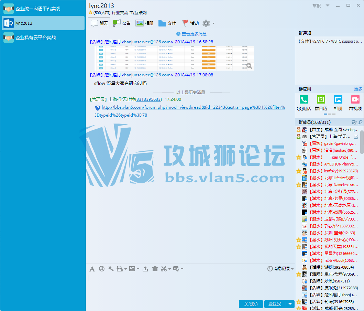Open the 文件 files tab

click(x=167, y=23)
